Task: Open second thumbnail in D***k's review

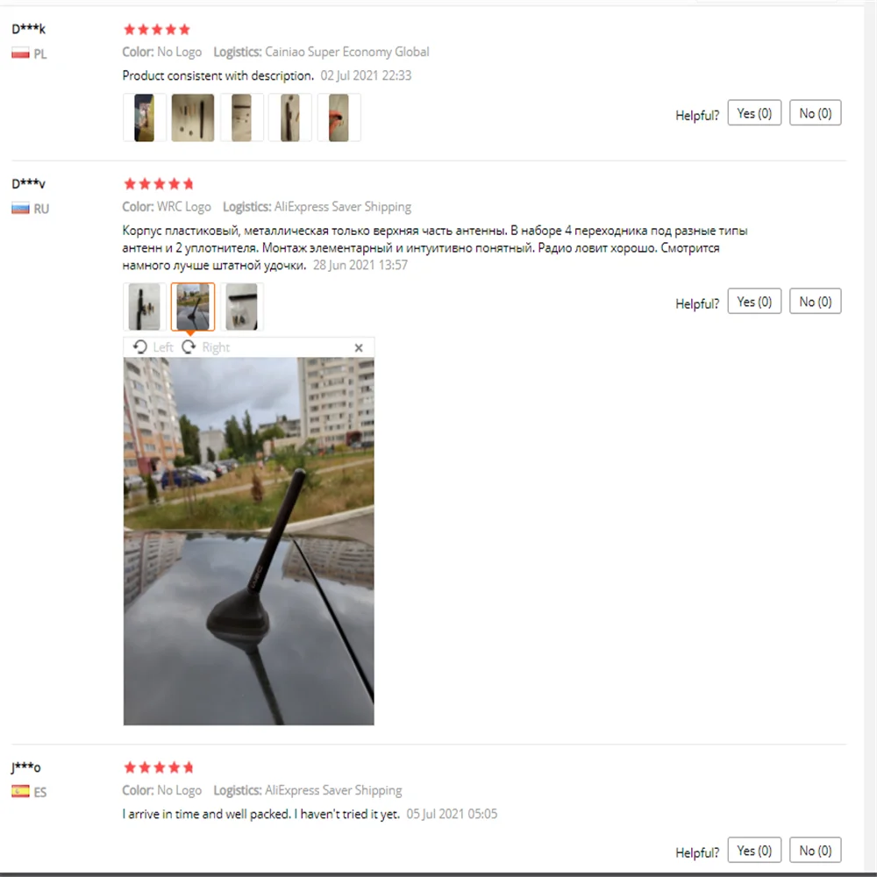Action: pos(193,118)
